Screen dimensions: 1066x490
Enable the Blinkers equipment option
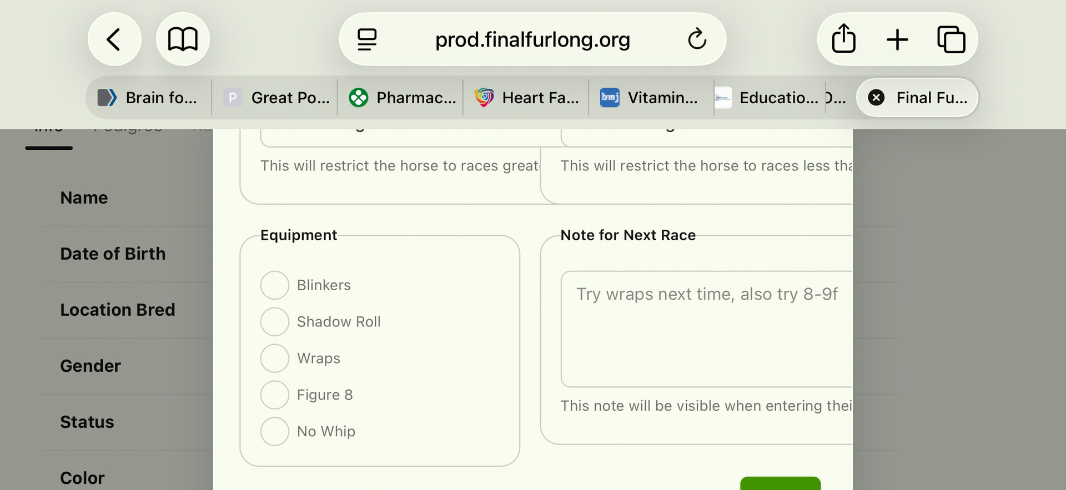pyautogui.click(x=275, y=285)
